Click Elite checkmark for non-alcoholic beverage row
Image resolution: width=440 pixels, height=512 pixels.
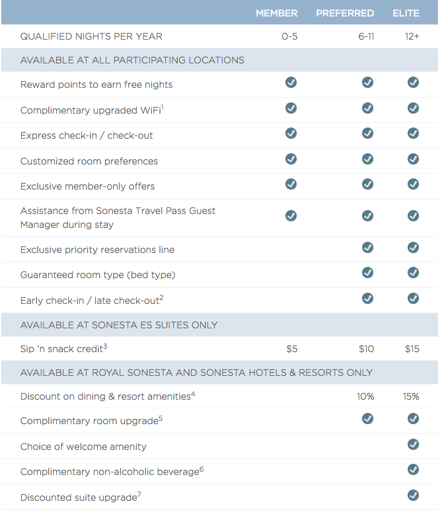(413, 470)
